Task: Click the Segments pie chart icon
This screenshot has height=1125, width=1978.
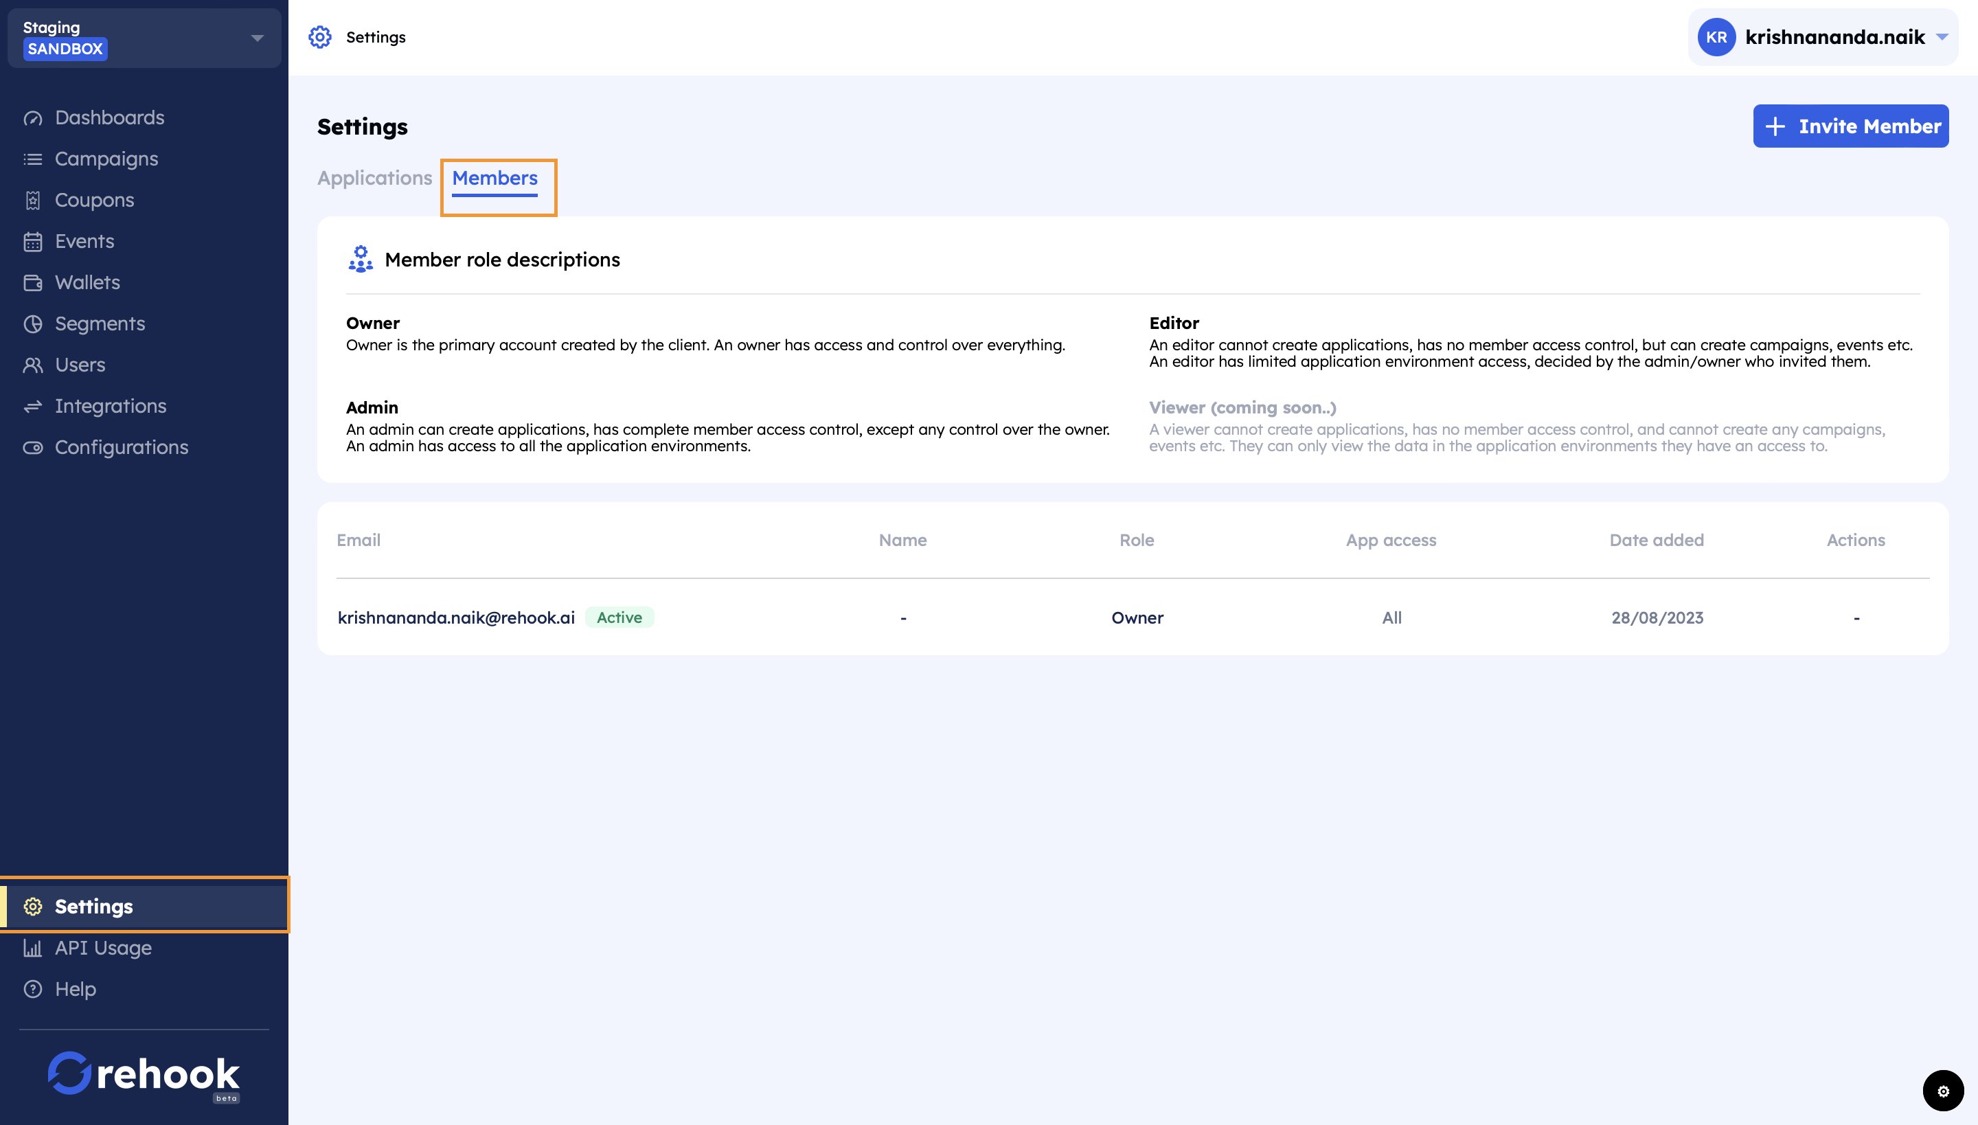Action: (32, 323)
